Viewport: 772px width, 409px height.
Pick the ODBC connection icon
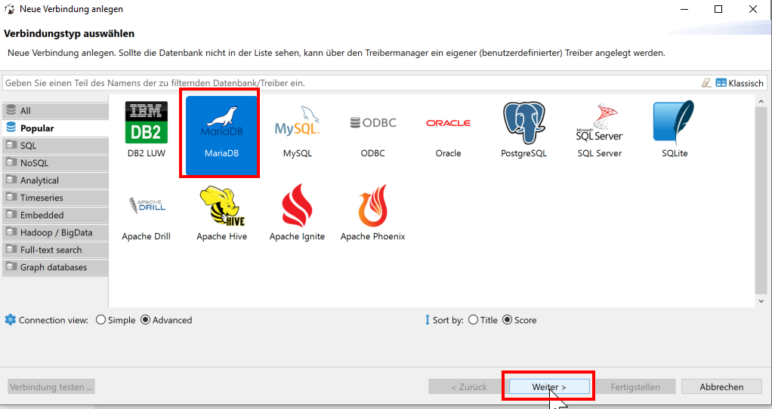[372, 124]
